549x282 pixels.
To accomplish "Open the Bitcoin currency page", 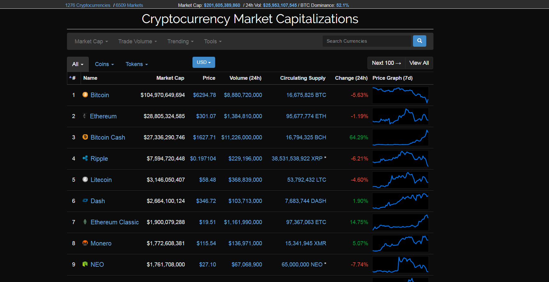I will 100,95.
